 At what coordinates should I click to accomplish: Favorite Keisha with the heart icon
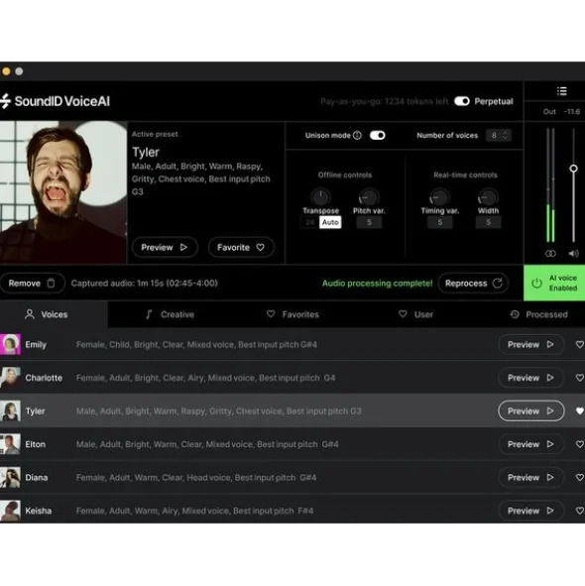[579, 511]
